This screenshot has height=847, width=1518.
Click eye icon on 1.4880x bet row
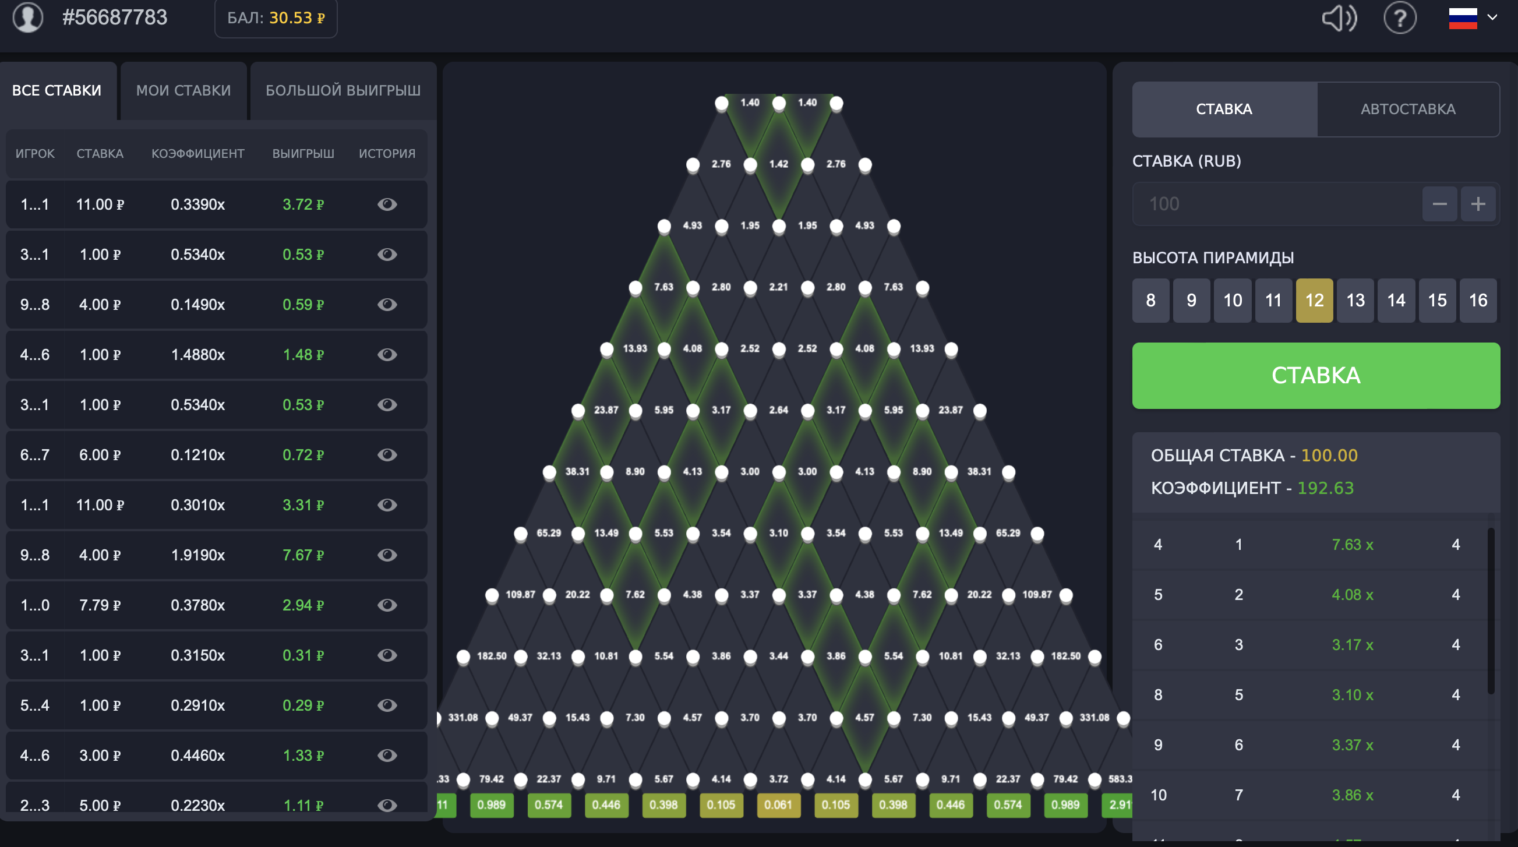[387, 354]
